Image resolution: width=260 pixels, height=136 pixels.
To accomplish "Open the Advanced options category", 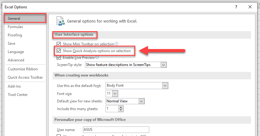I will (16, 60).
